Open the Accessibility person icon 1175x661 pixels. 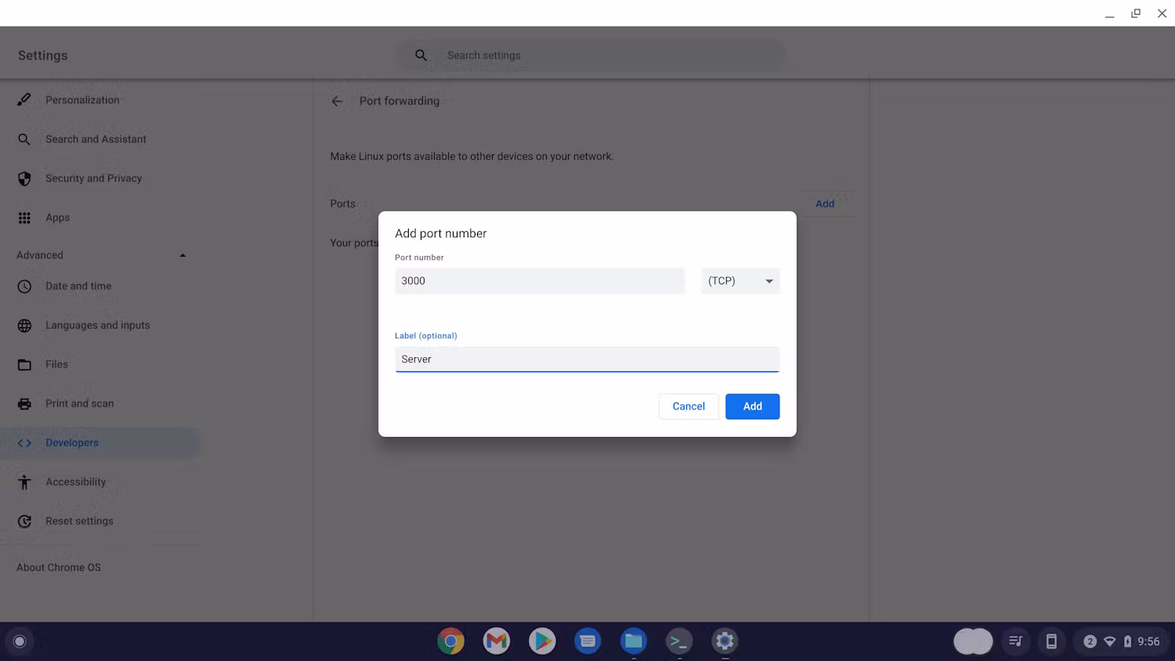tap(24, 482)
